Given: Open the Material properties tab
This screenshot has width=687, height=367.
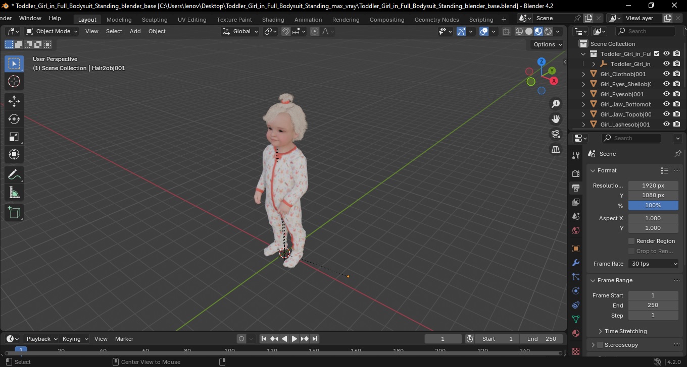Looking at the screenshot, I should click(x=576, y=333).
